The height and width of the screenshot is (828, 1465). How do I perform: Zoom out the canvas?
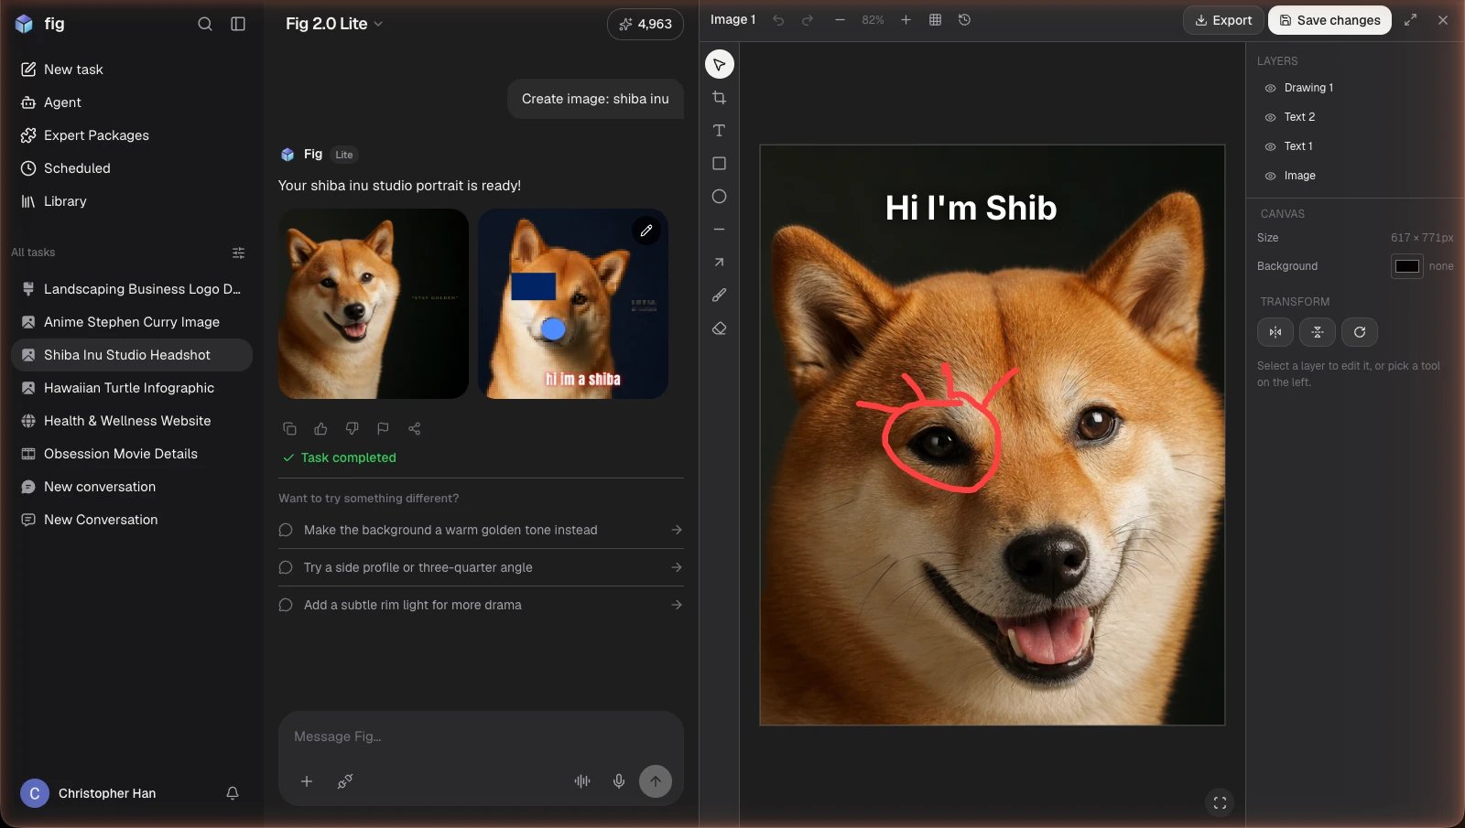coord(840,20)
